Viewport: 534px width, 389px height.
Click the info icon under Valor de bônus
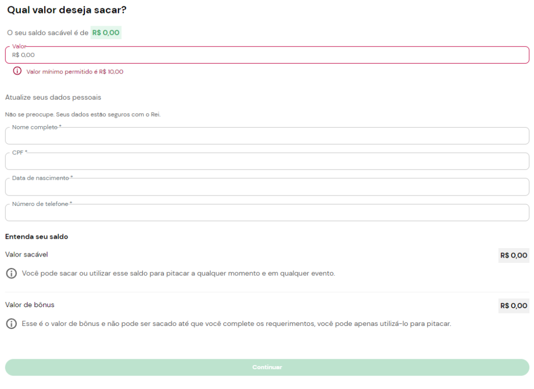click(x=11, y=324)
